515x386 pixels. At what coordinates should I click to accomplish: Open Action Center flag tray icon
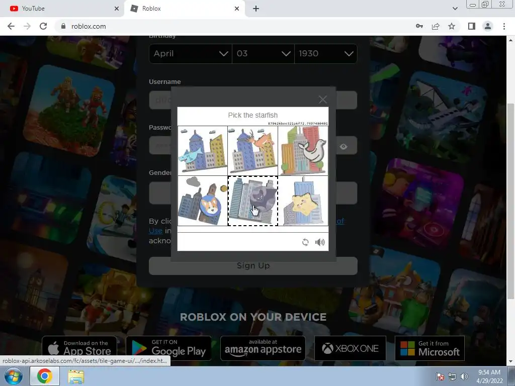point(440,376)
